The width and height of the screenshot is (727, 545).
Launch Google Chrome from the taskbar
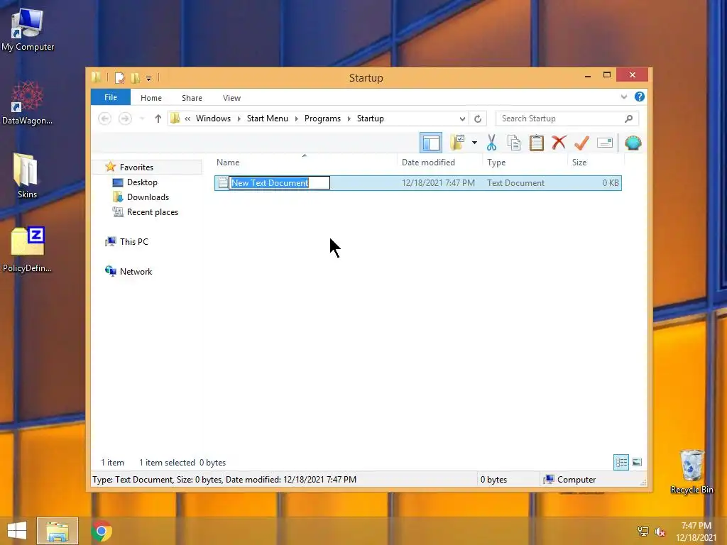(x=102, y=531)
